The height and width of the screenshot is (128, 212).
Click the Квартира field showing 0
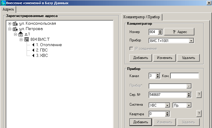[157, 114]
